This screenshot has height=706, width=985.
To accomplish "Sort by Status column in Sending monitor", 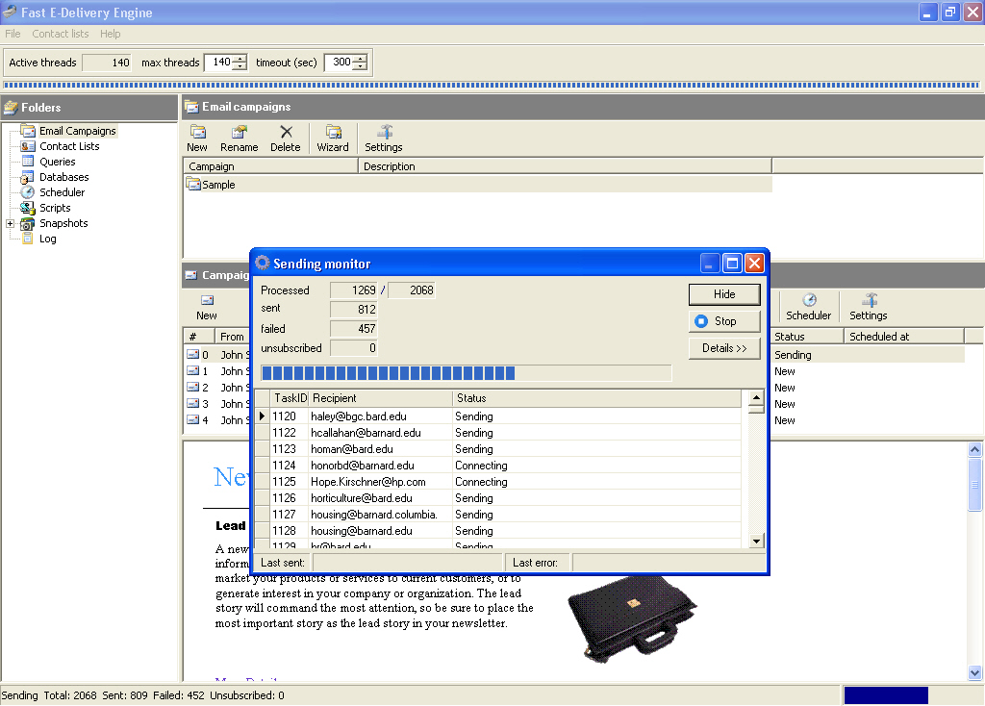I will click(596, 398).
